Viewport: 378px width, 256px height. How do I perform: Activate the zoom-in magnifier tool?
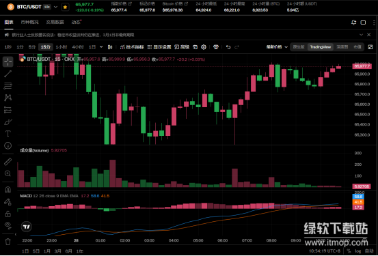tap(8, 173)
